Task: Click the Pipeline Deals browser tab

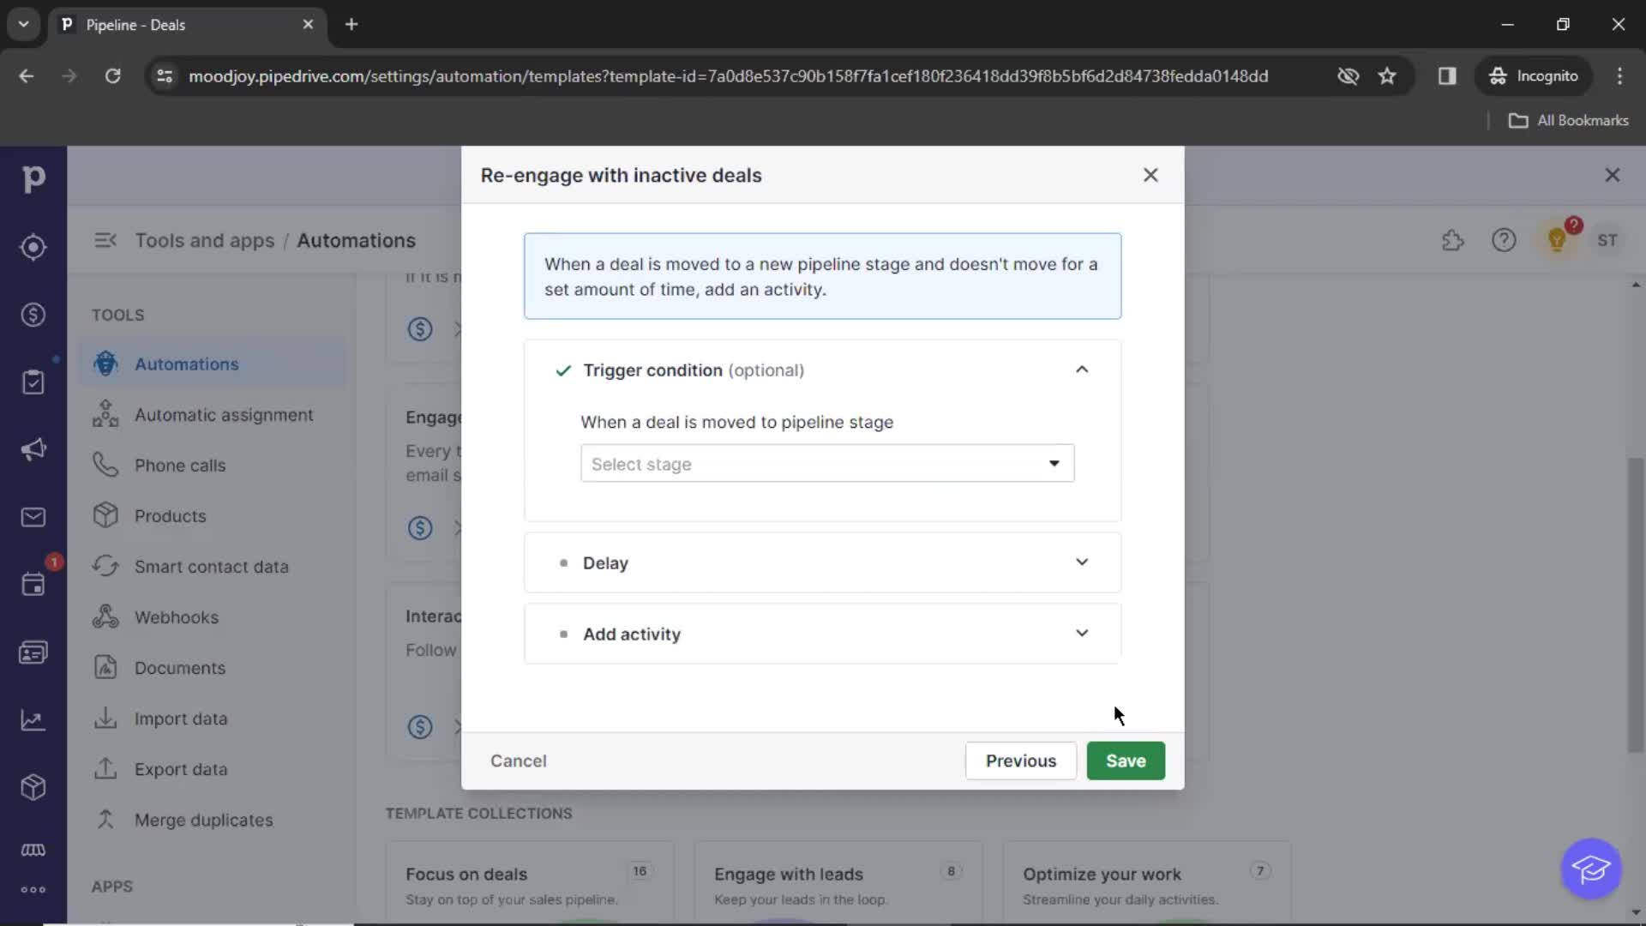Action: (x=187, y=25)
